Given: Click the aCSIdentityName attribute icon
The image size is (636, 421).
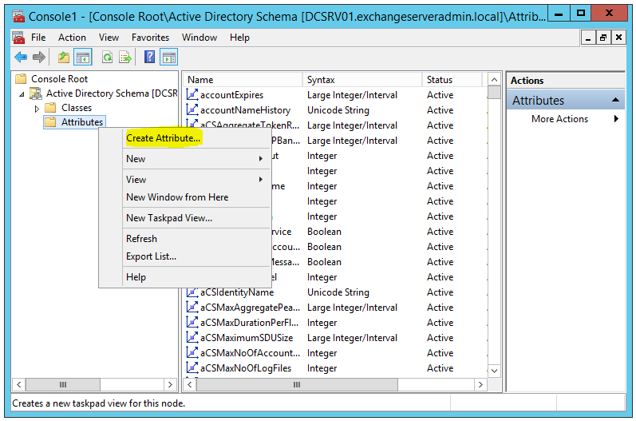Looking at the screenshot, I should click(x=192, y=292).
